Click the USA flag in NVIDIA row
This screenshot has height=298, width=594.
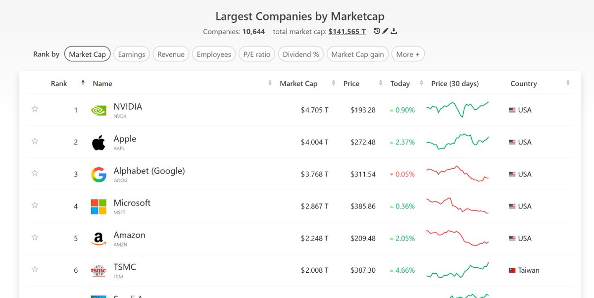tap(512, 110)
